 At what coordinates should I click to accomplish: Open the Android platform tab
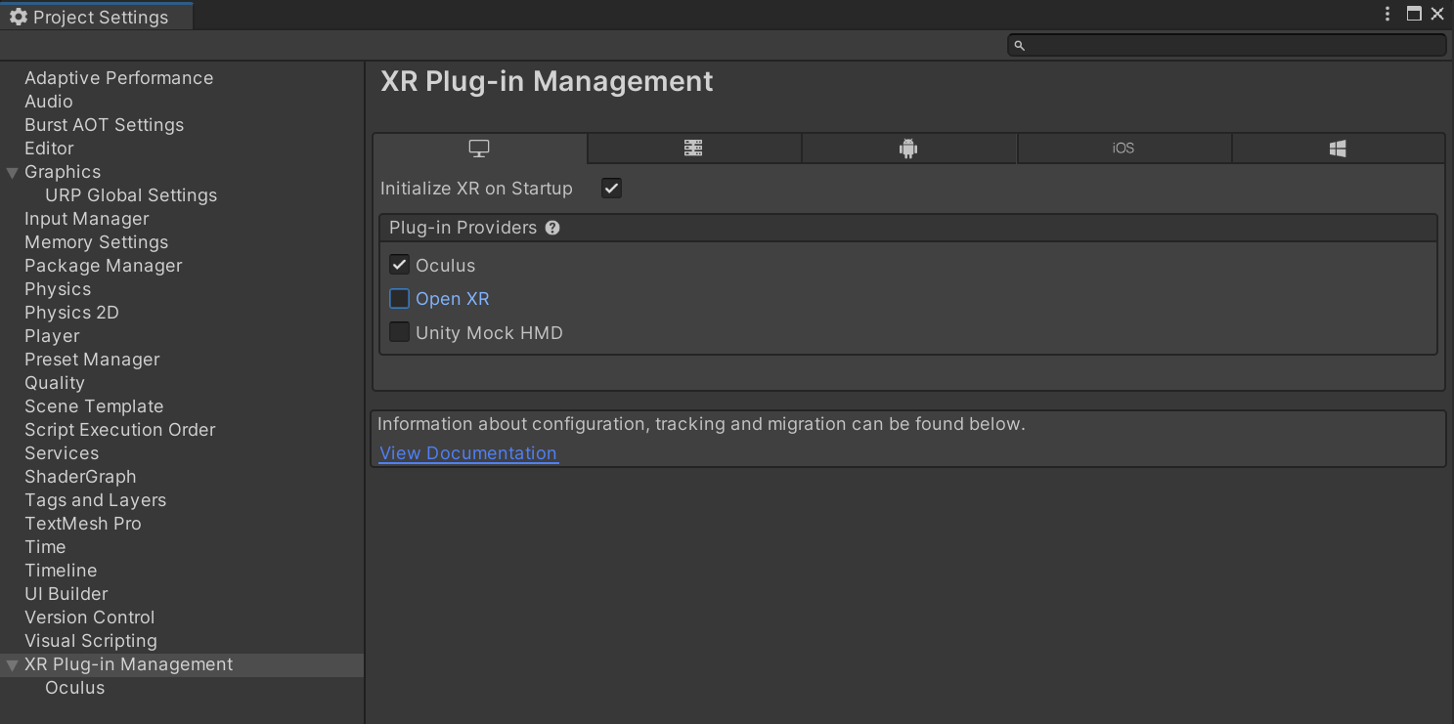(x=908, y=149)
